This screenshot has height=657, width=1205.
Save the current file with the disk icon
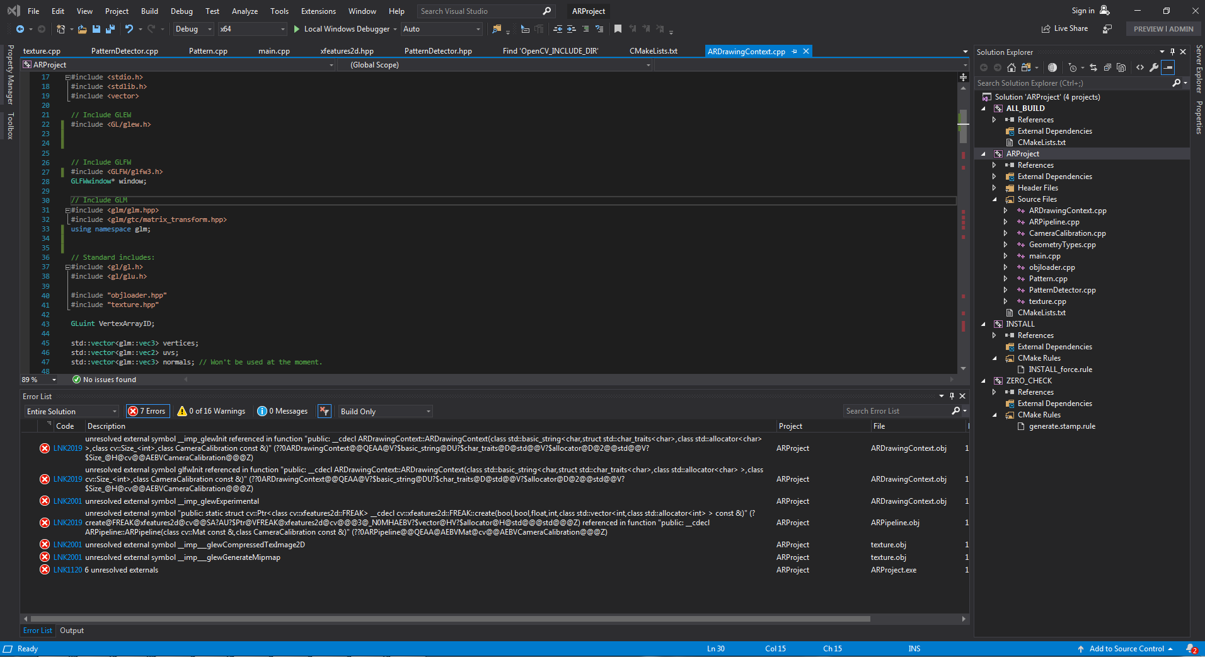click(96, 29)
